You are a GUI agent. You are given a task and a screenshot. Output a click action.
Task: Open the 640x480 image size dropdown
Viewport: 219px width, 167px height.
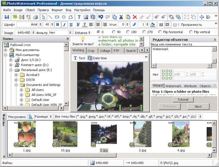(x=33, y=33)
